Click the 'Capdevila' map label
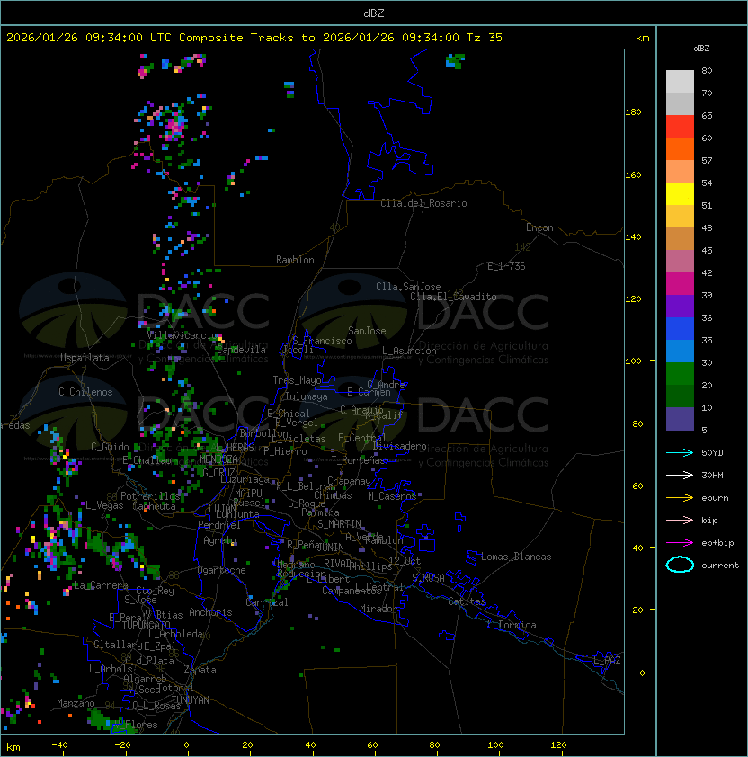The image size is (748, 757). pyautogui.click(x=240, y=350)
